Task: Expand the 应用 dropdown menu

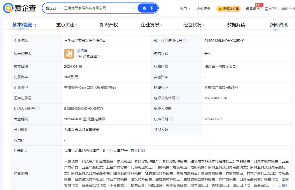Action: [x=185, y=9]
